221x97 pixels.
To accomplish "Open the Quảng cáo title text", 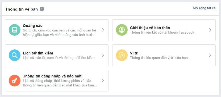I will [33, 26].
